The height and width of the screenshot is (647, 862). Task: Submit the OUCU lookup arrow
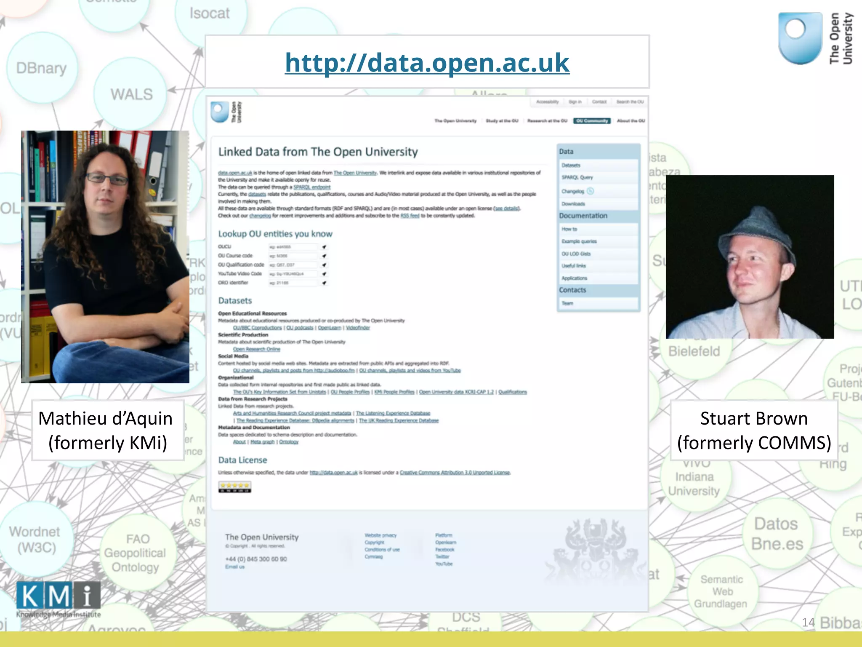(x=324, y=247)
